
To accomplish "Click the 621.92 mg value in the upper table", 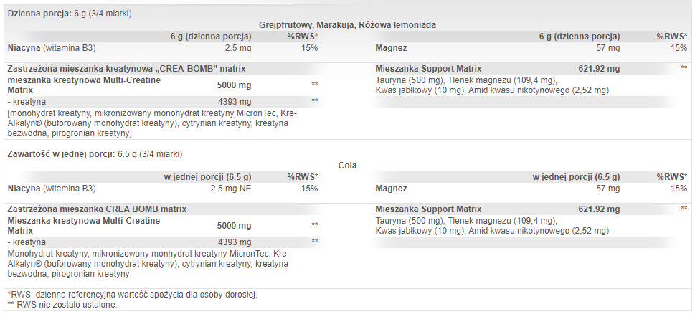I will 598,69.
